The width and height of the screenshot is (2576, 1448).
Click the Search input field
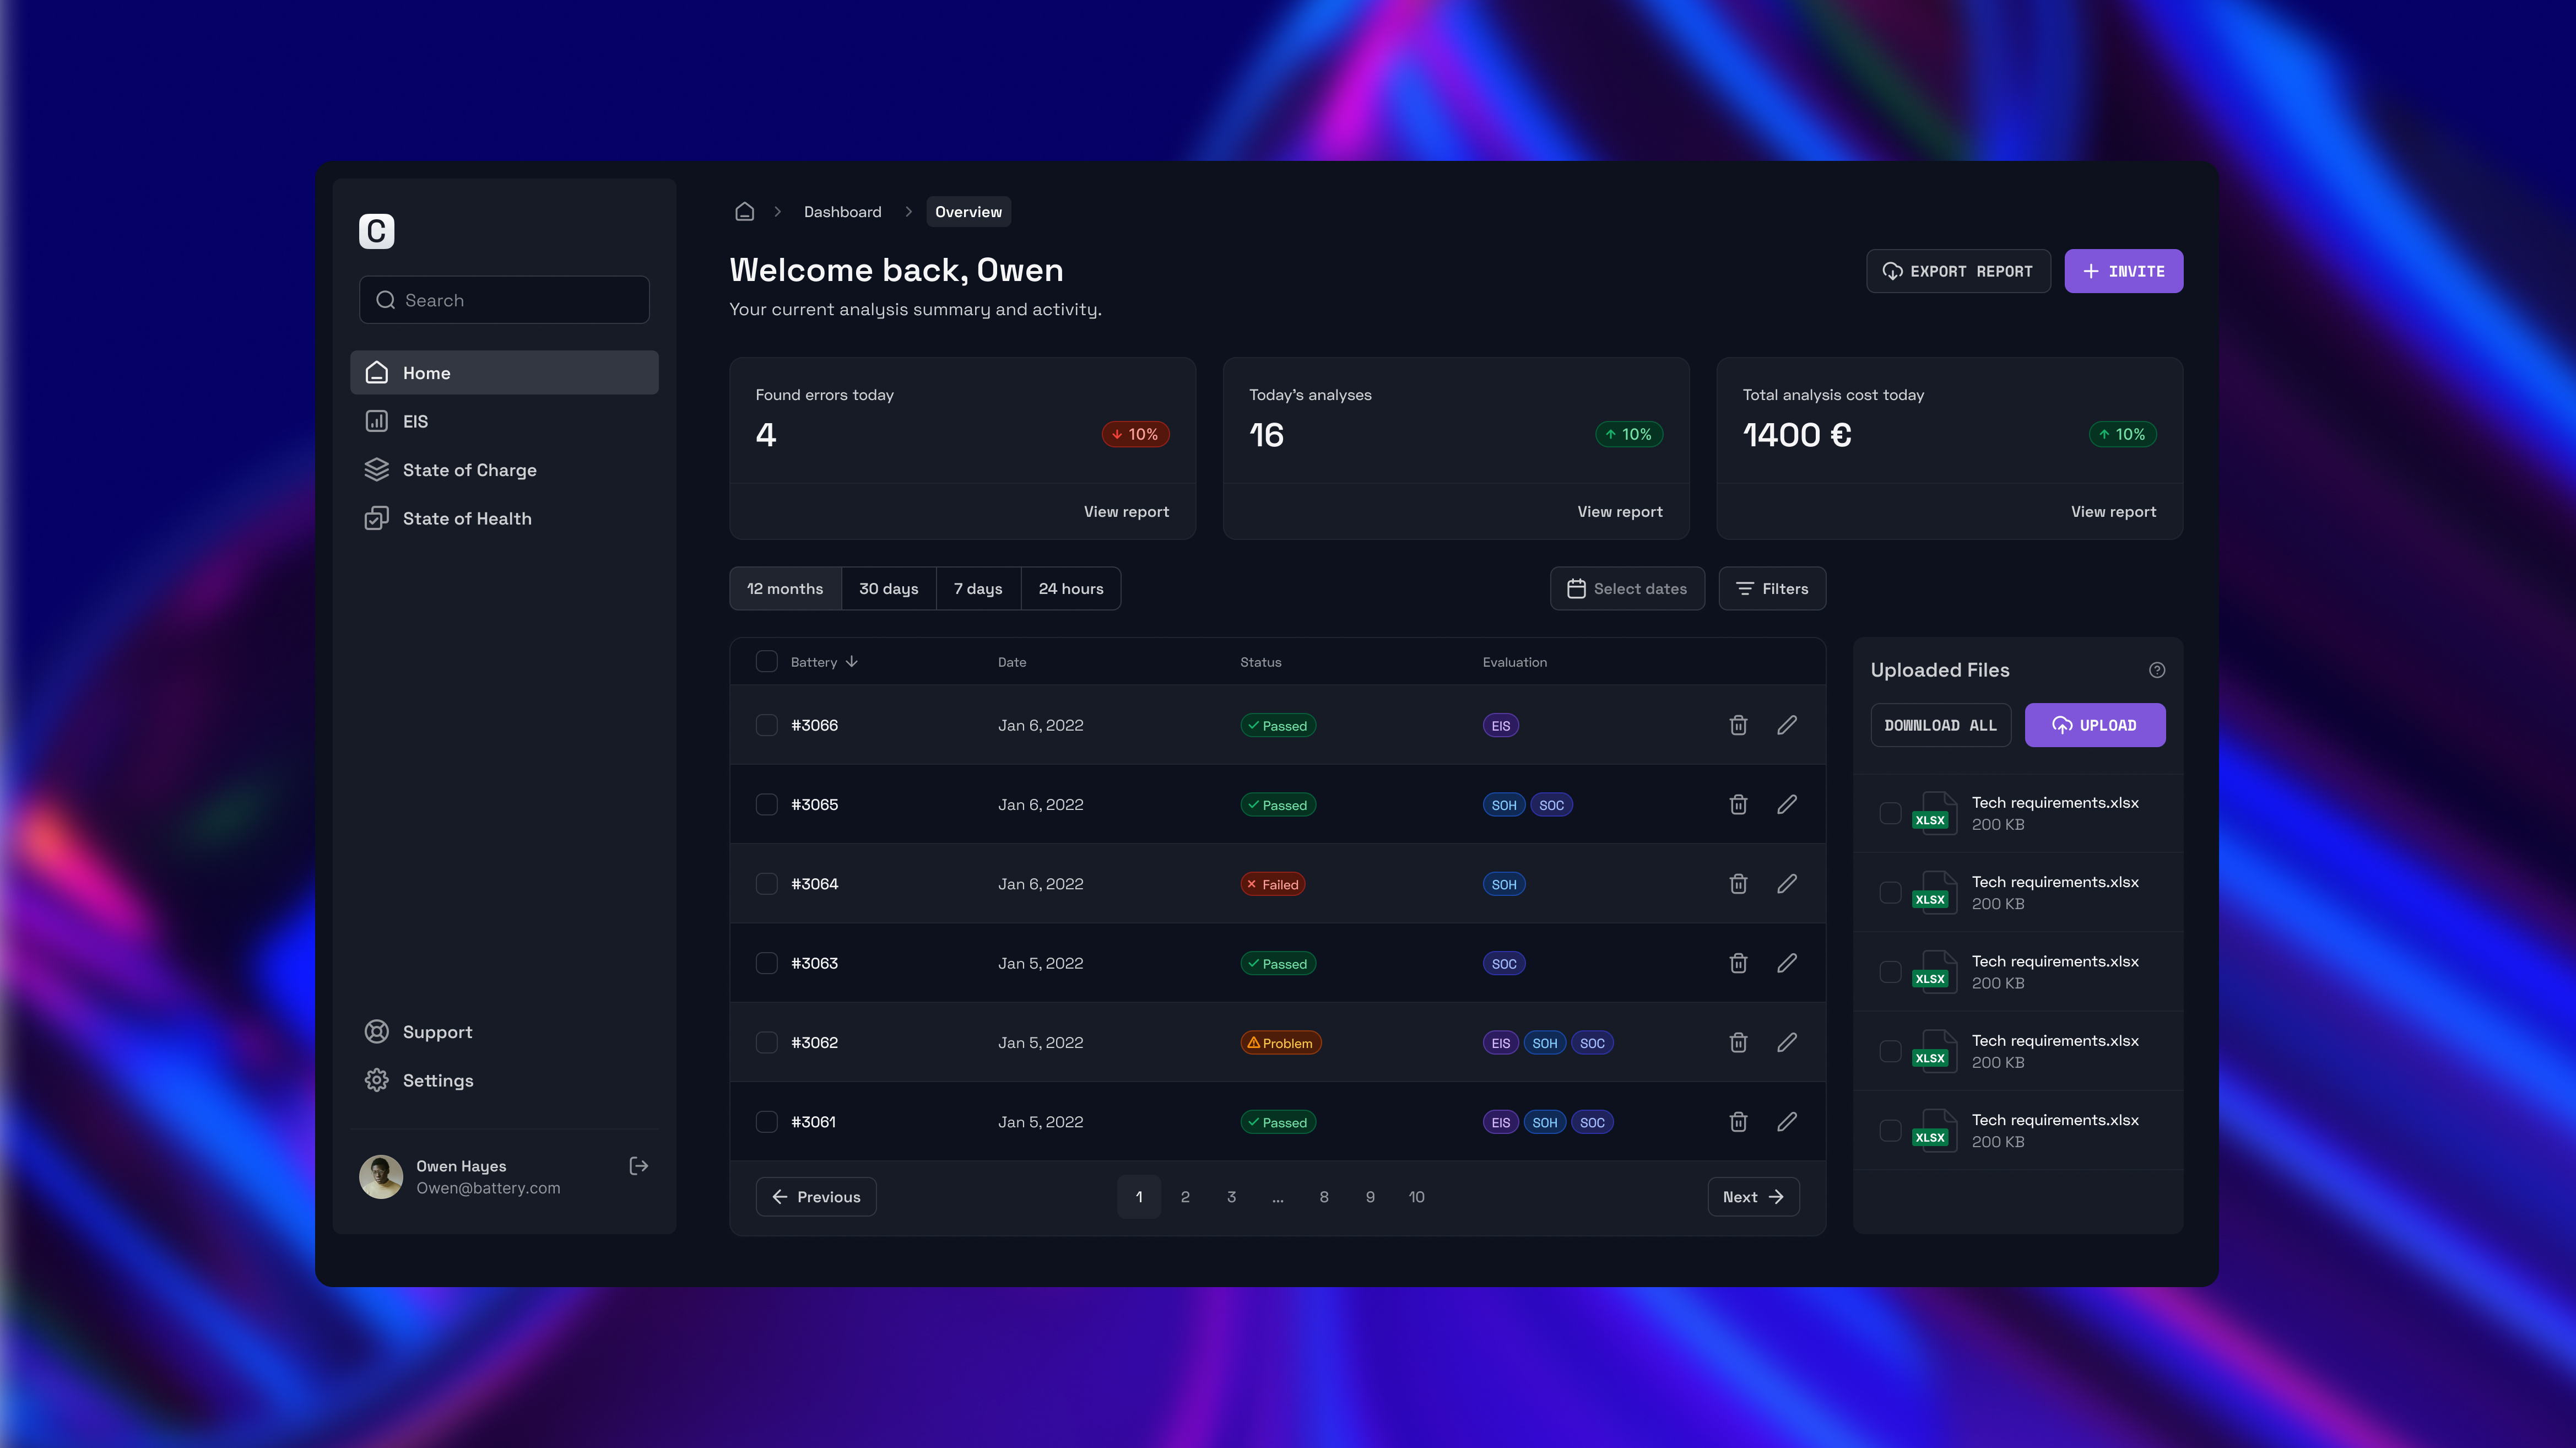tap(504, 299)
